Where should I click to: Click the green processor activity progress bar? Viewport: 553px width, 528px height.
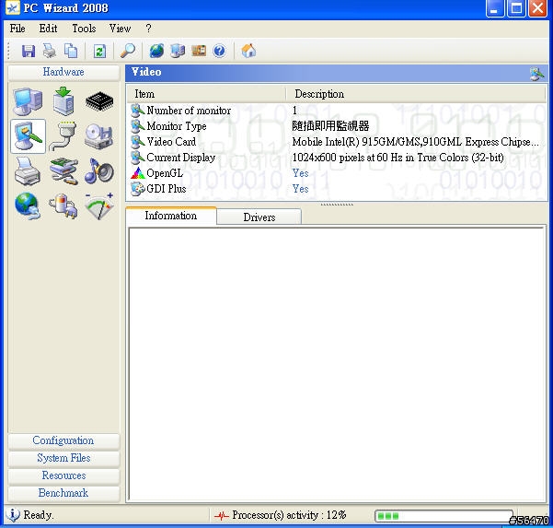(444, 516)
